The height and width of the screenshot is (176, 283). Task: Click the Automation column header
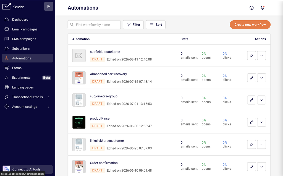(81, 39)
